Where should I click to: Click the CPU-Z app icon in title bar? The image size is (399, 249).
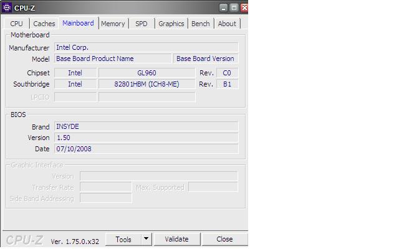7,7
